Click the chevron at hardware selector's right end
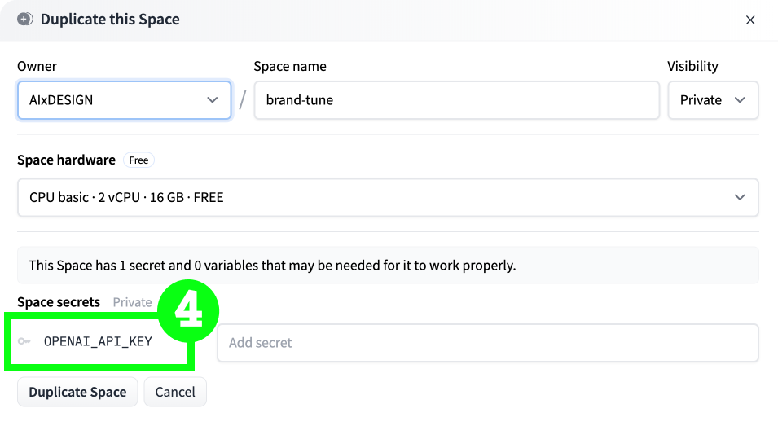Screen dimensions: 778x426 click(x=740, y=197)
